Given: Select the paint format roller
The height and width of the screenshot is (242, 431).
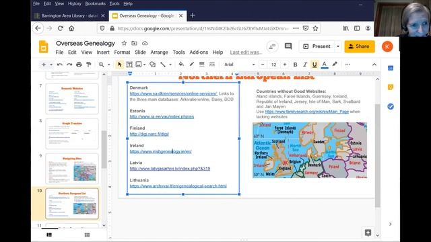Looking at the screenshot, I should coord(88,65).
